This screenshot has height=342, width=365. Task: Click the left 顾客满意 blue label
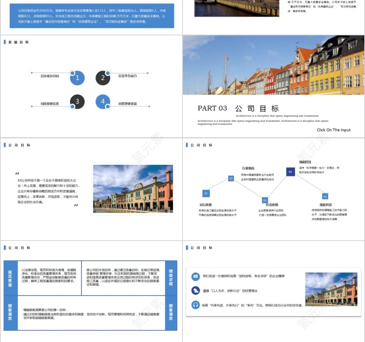pos(10,312)
